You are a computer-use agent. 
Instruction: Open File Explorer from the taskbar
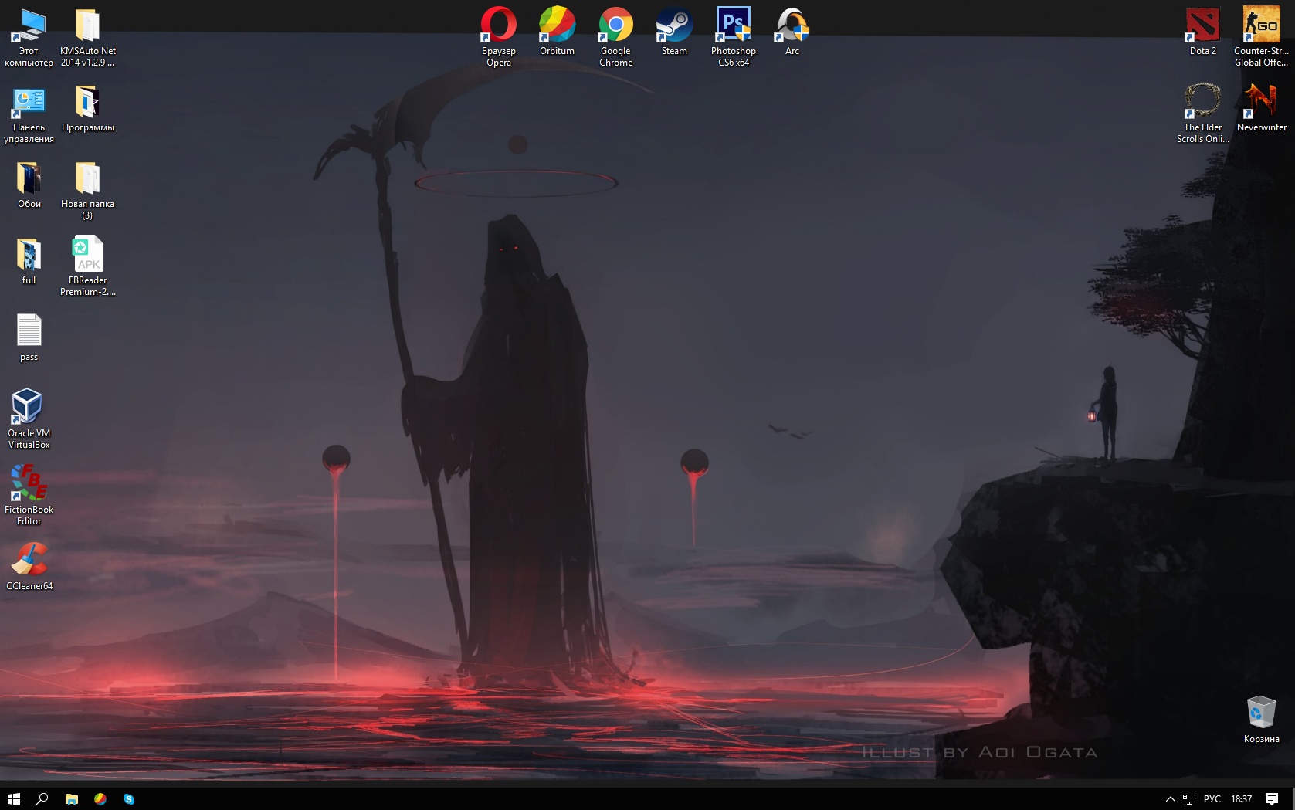click(x=72, y=799)
